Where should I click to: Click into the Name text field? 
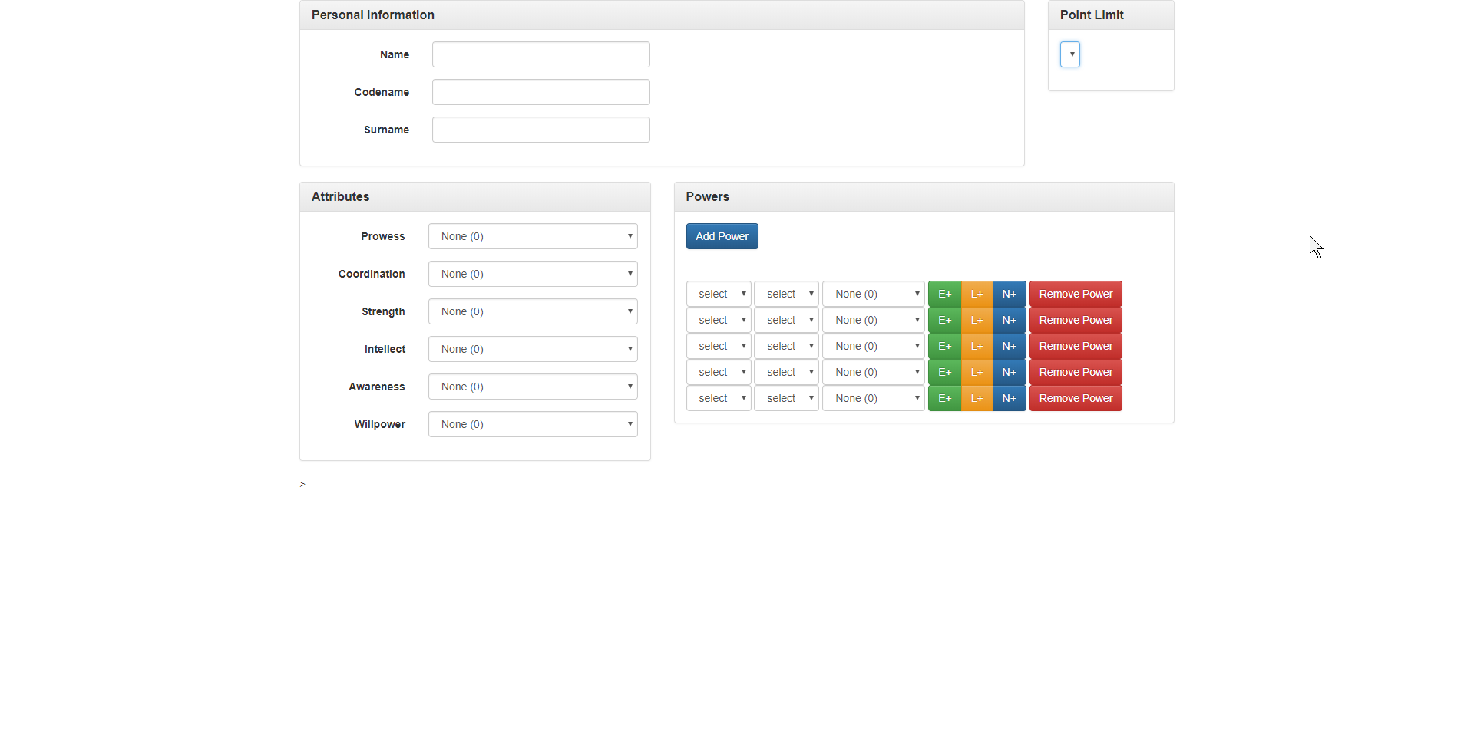(x=540, y=54)
